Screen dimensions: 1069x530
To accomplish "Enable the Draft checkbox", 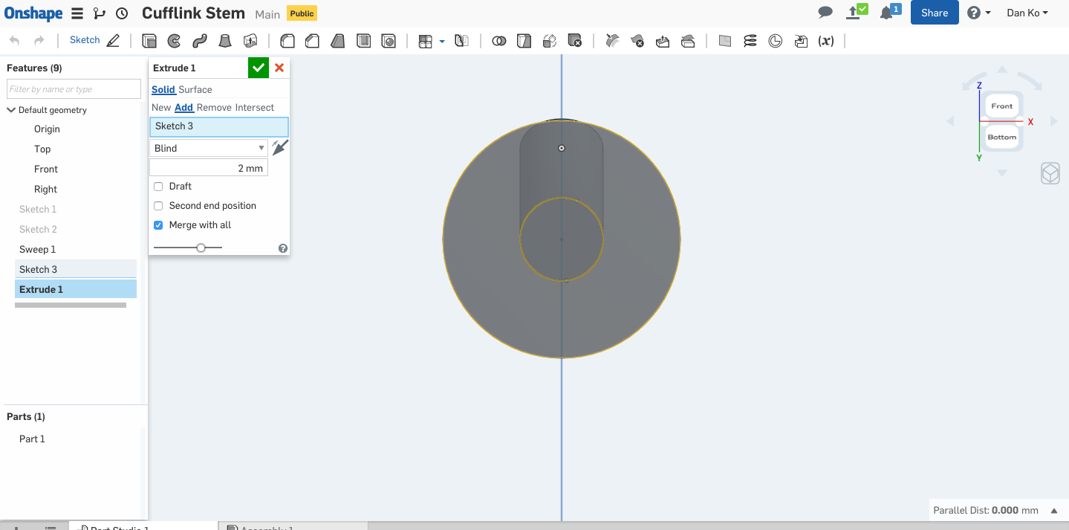I will (158, 187).
